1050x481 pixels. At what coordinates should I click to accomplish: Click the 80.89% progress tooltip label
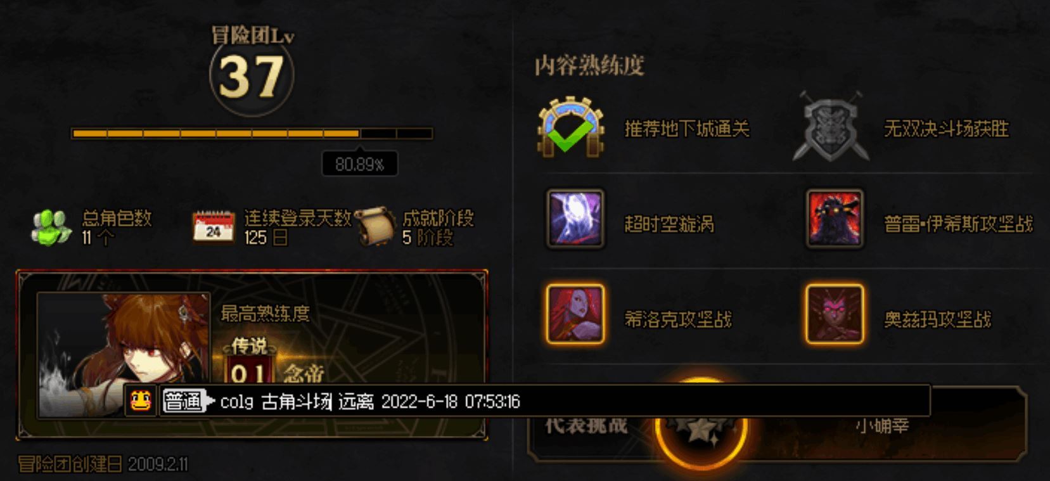(359, 164)
